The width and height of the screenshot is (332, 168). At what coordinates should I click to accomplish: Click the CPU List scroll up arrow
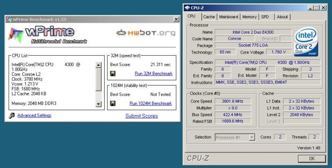98,65
